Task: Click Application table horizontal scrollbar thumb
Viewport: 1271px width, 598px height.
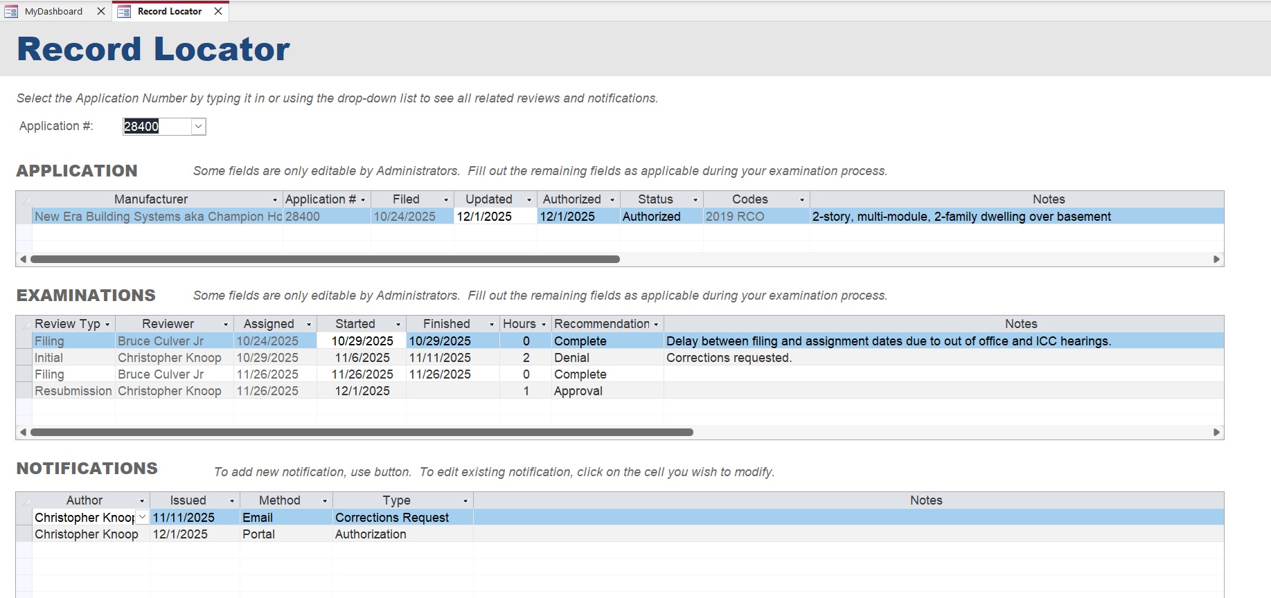Action: click(x=325, y=259)
